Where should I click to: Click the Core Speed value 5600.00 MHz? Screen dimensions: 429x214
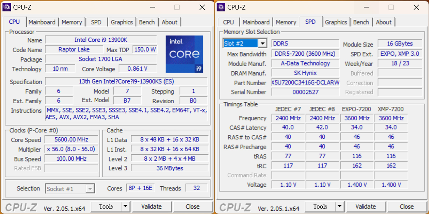[71, 140]
